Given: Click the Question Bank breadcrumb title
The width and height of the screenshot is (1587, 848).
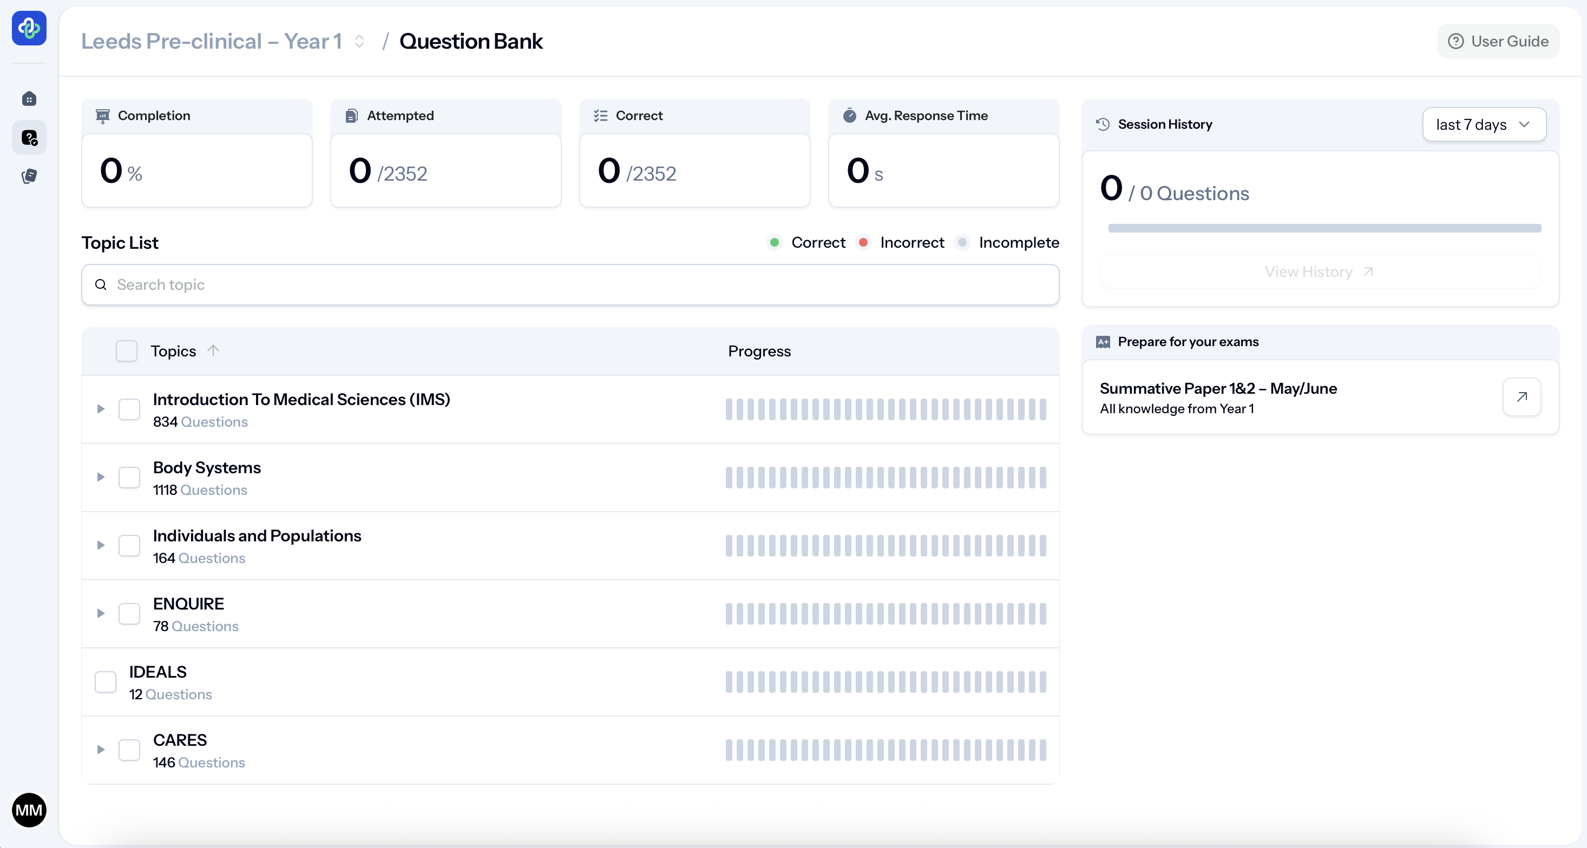Looking at the screenshot, I should click(x=471, y=41).
